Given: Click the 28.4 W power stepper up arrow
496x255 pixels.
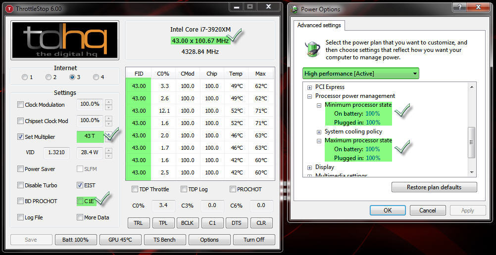Looking at the screenshot, I should [108, 150].
